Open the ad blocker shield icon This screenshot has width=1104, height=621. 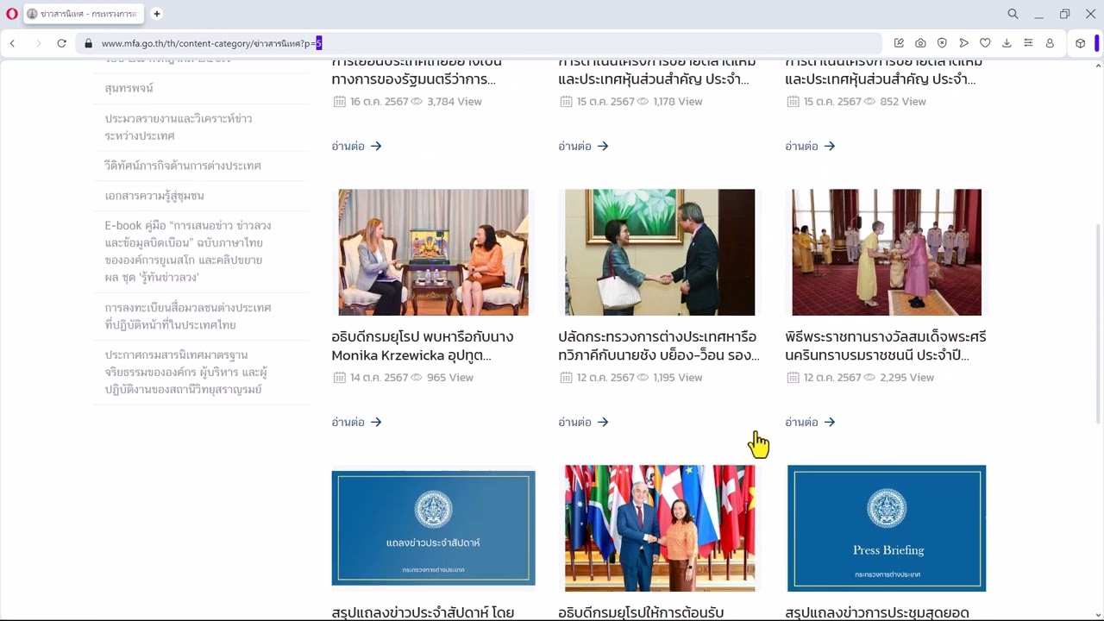(x=942, y=43)
